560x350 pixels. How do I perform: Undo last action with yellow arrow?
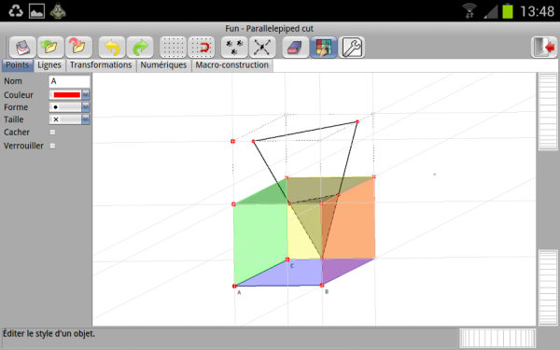coord(112,47)
